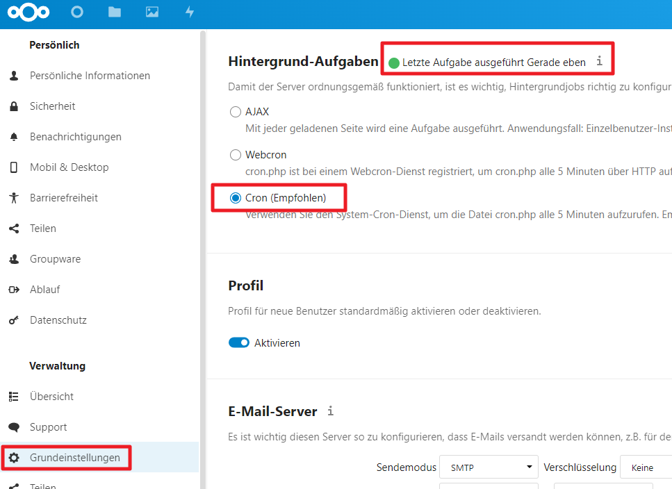
Task: Open Persönliche Informationen settings
Action: (90, 76)
